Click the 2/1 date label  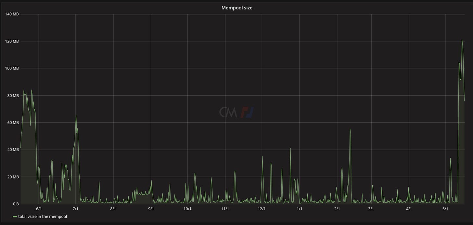pos(337,209)
